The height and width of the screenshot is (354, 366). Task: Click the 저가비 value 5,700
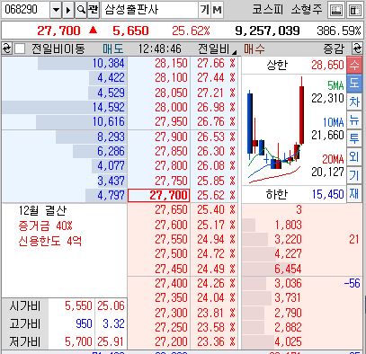tap(78, 341)
